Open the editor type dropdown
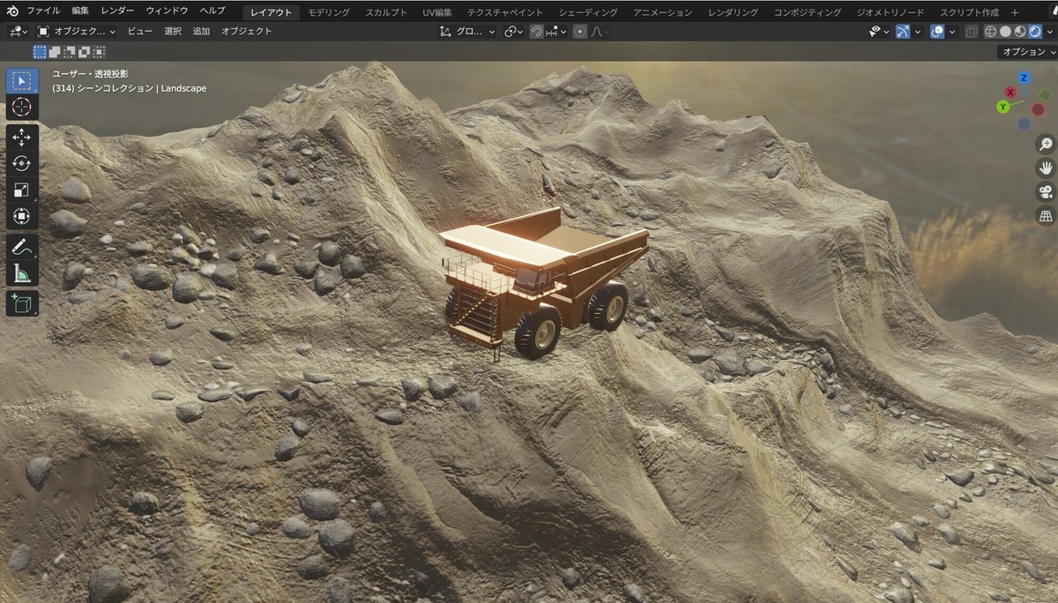The image size is (1058, 603). (18, 31)
